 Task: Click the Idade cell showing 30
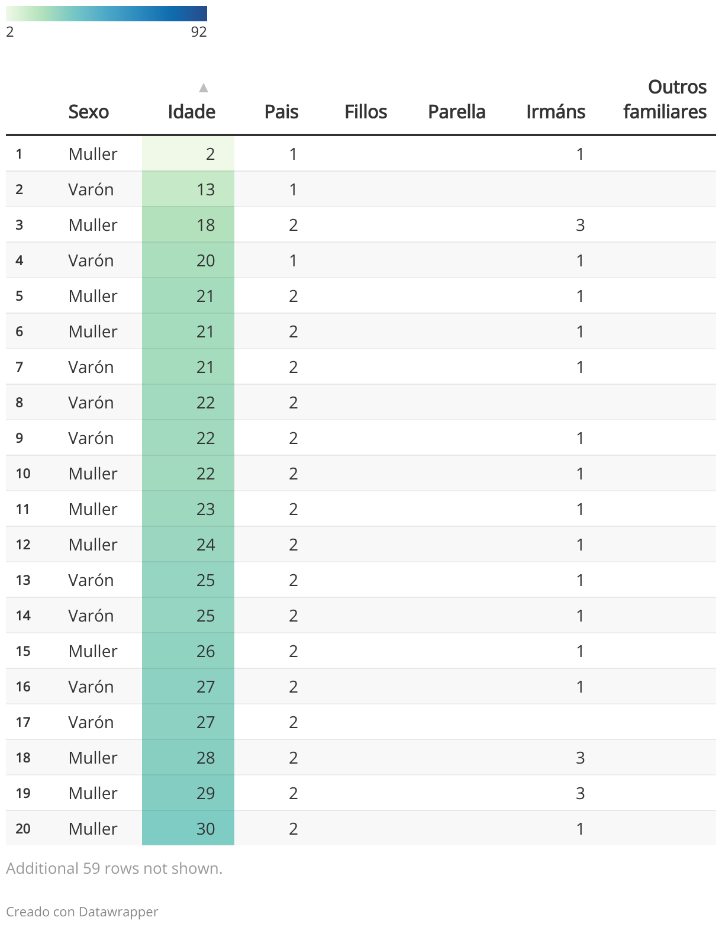click(188, 829)
